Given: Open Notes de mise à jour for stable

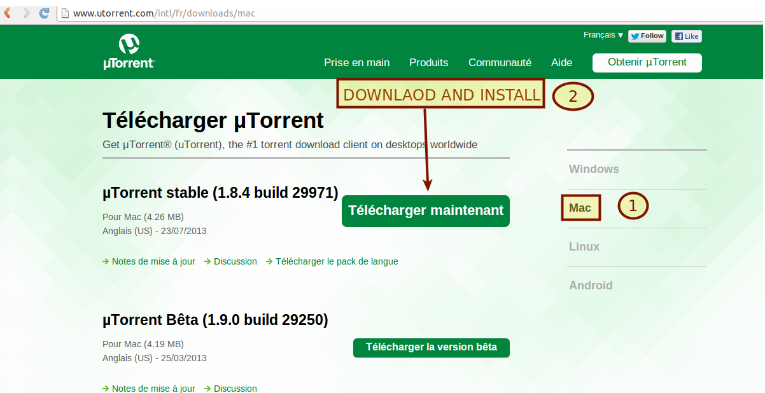Looking at the screenshot, I should point(149,261).
